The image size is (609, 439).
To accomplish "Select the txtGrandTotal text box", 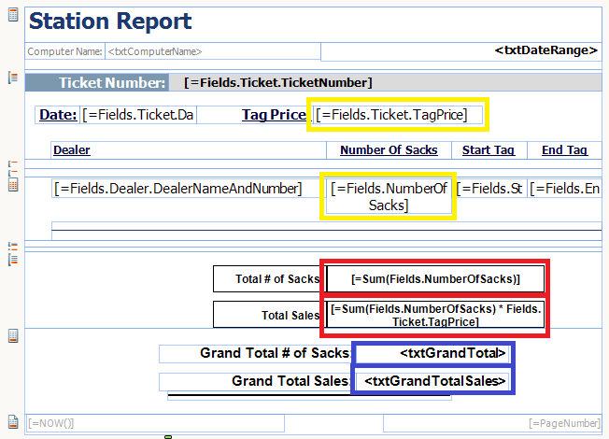I will [433, 353].
